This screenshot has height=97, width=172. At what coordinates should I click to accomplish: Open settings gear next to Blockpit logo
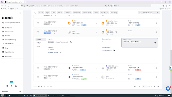[x=20, y=17]
